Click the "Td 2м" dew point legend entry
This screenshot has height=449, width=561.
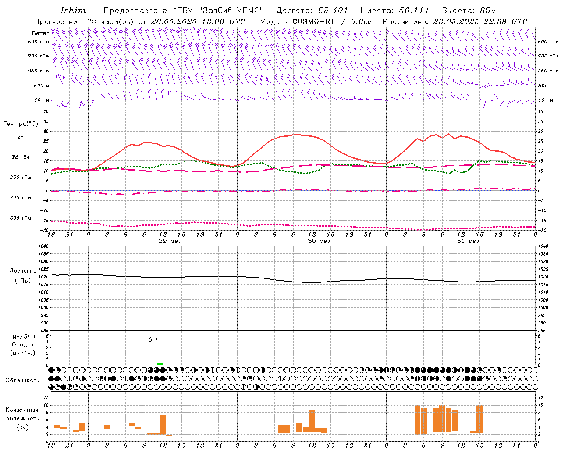(x=21, y=157)
